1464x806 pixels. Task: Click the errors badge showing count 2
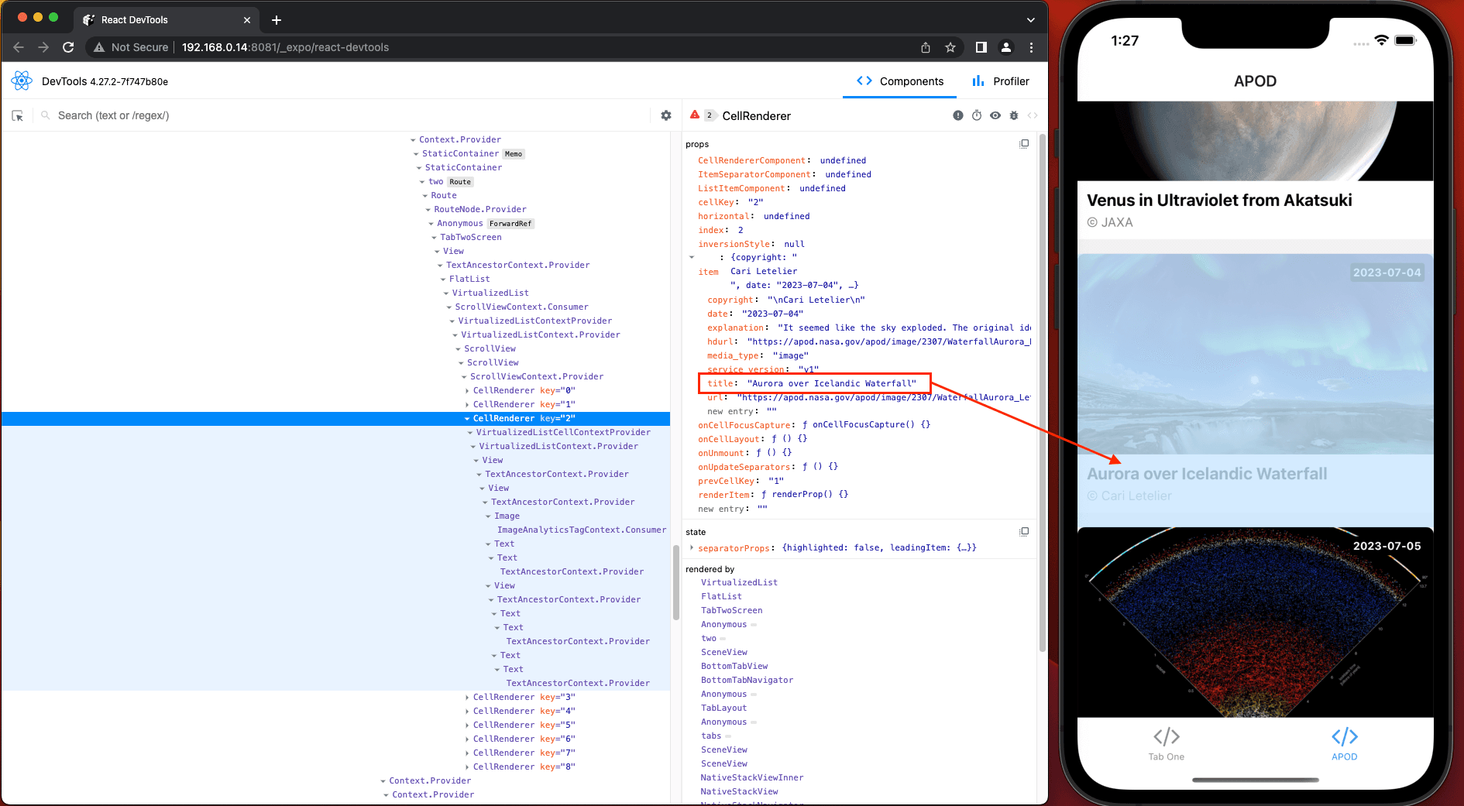pyautogui.click(x=703, y=115)
